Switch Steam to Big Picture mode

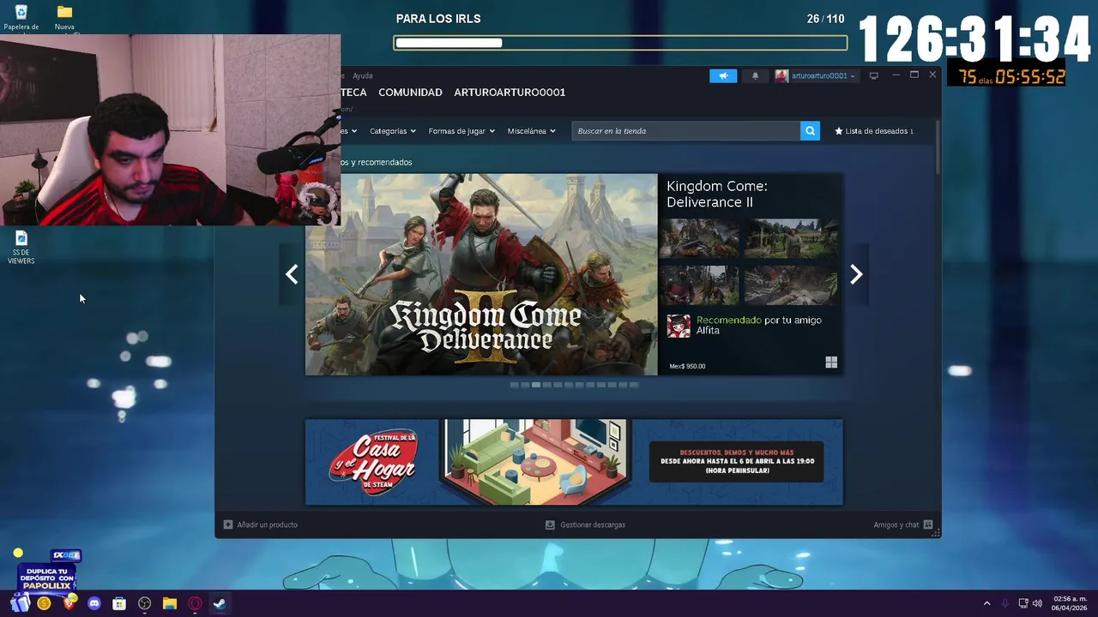873,75
